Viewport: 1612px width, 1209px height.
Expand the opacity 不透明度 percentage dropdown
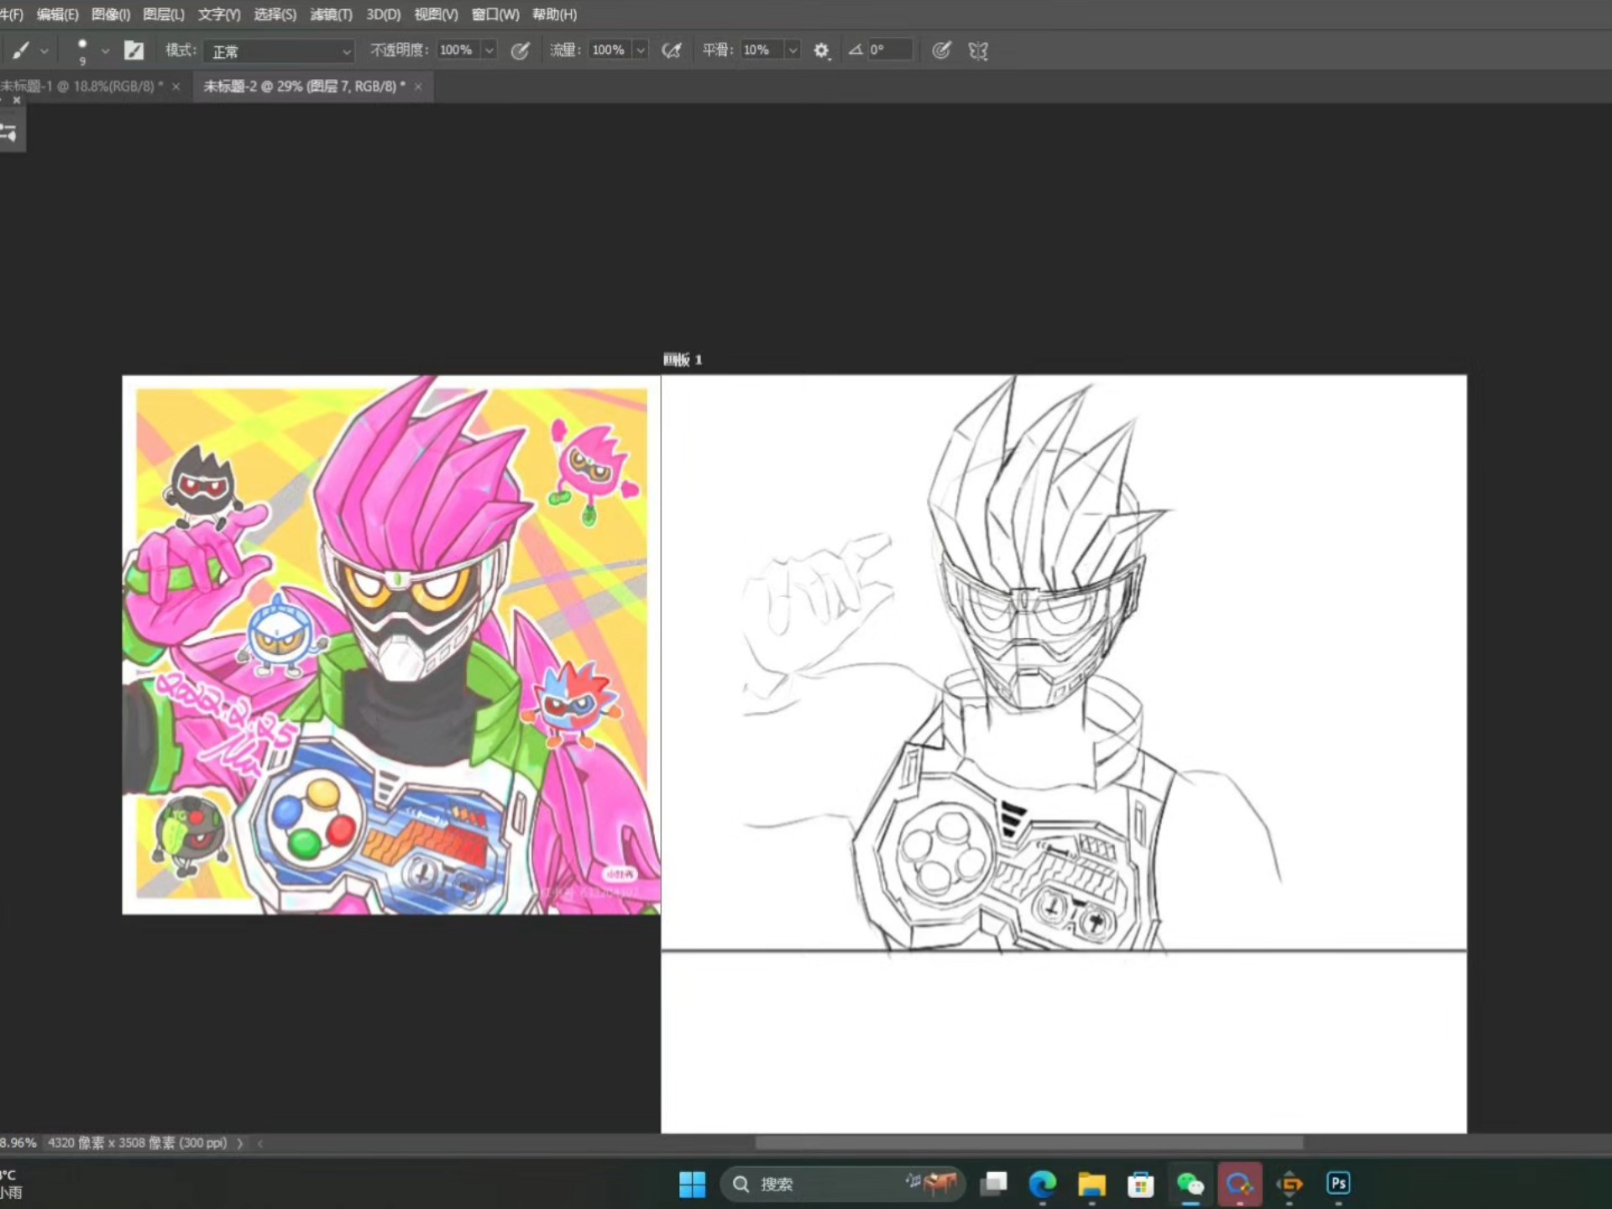click(x=489, y=50)
